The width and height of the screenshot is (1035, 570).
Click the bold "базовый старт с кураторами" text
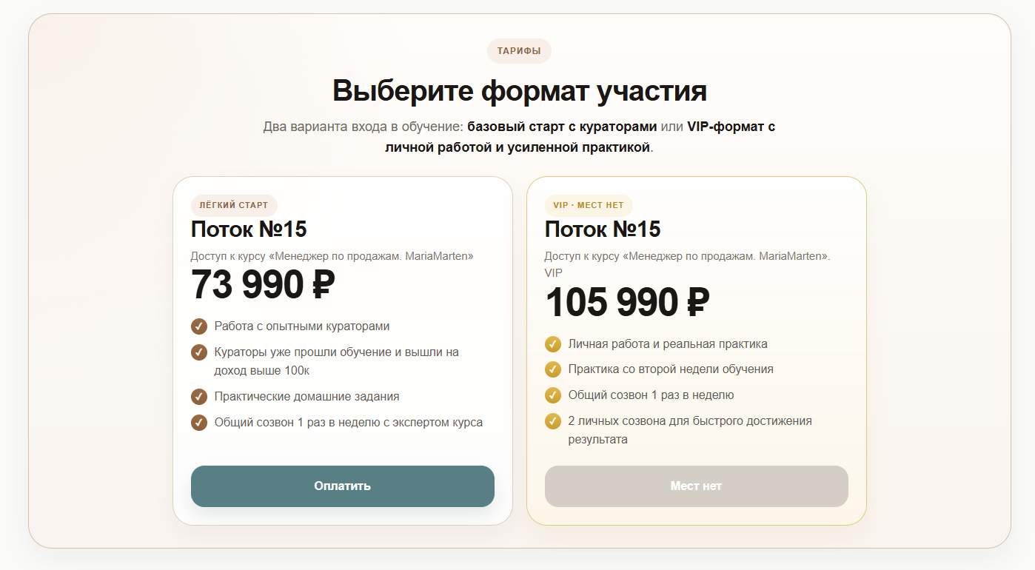pos(562,127)
